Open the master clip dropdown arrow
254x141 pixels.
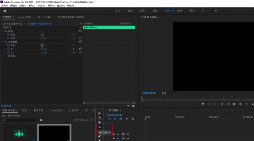tap(25, 24)
